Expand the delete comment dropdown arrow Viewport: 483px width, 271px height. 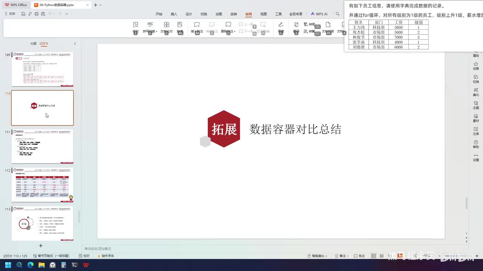click(x=235, y=32)
